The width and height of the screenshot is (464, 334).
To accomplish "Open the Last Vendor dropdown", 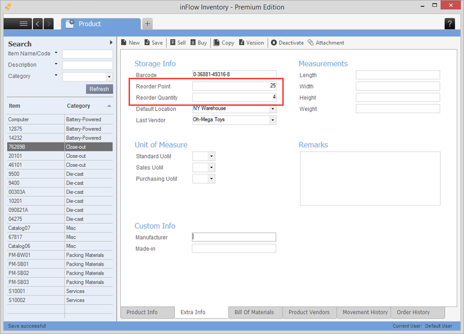I will [x=273, y=120].
